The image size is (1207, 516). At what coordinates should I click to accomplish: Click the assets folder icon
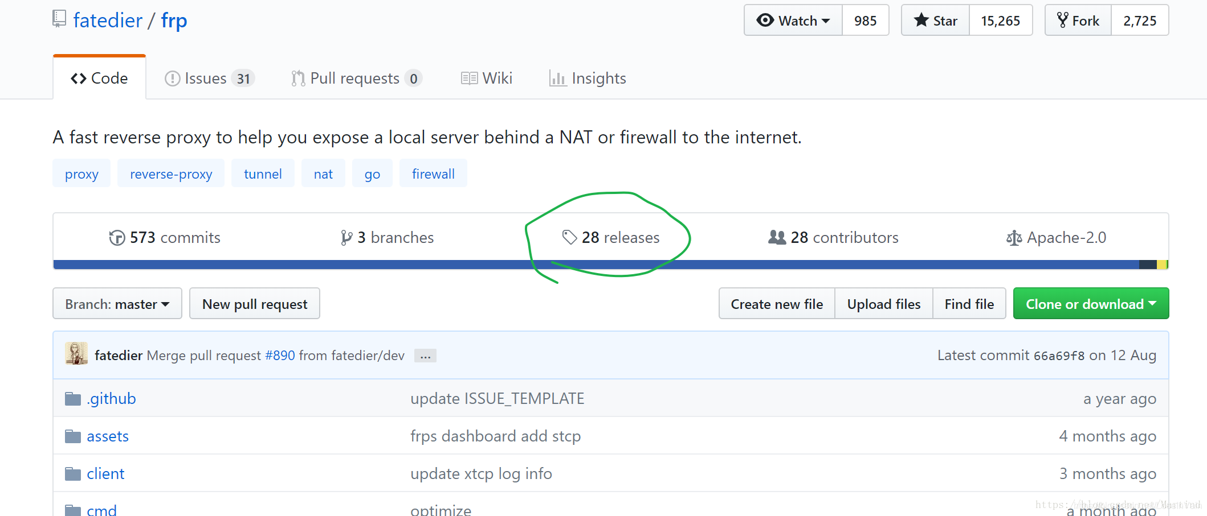(x=73, y=436)
